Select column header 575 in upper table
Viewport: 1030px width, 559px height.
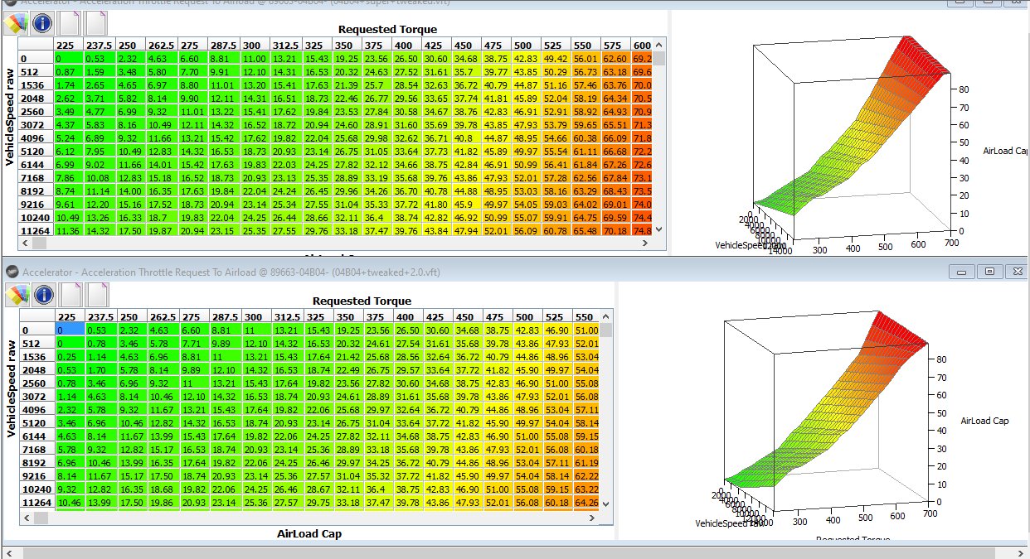(x=615, y=45)
